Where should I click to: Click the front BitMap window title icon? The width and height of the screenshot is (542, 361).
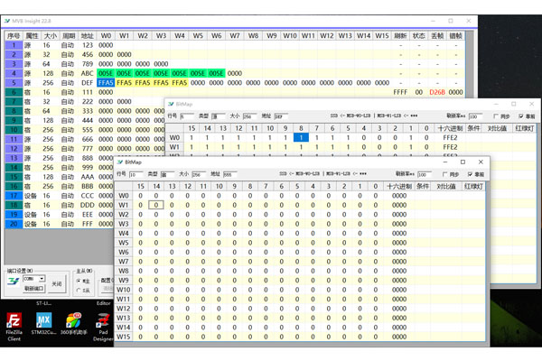click(x=120, y=162)
